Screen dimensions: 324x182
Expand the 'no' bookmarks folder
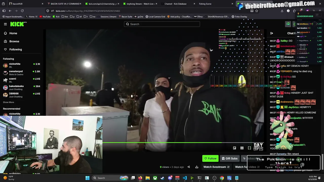93,17
